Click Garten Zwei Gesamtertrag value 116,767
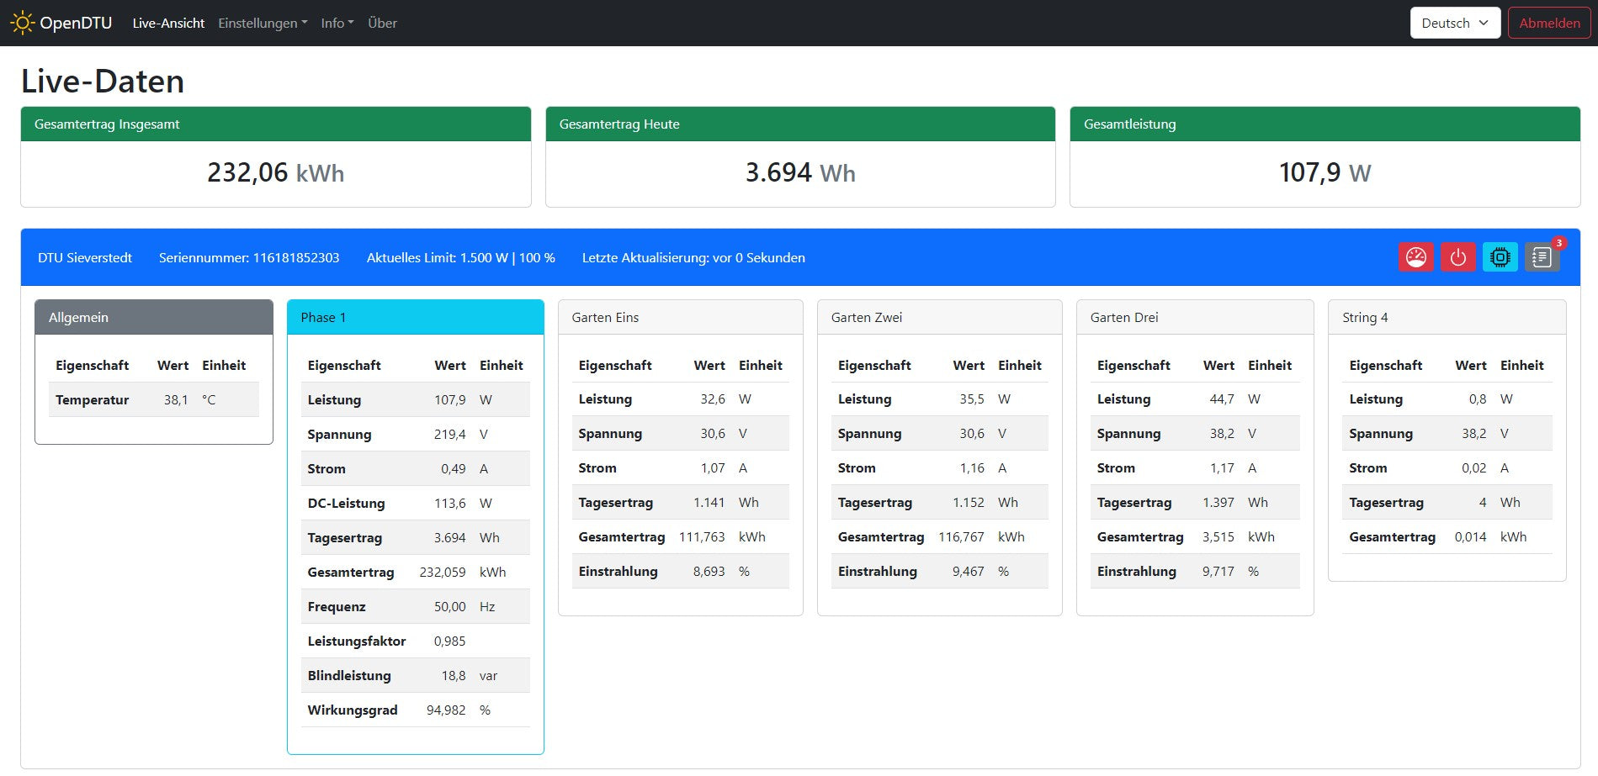The height and width of the screenshot is (776, 1598). pyautogui.click(x=961, y=537)
